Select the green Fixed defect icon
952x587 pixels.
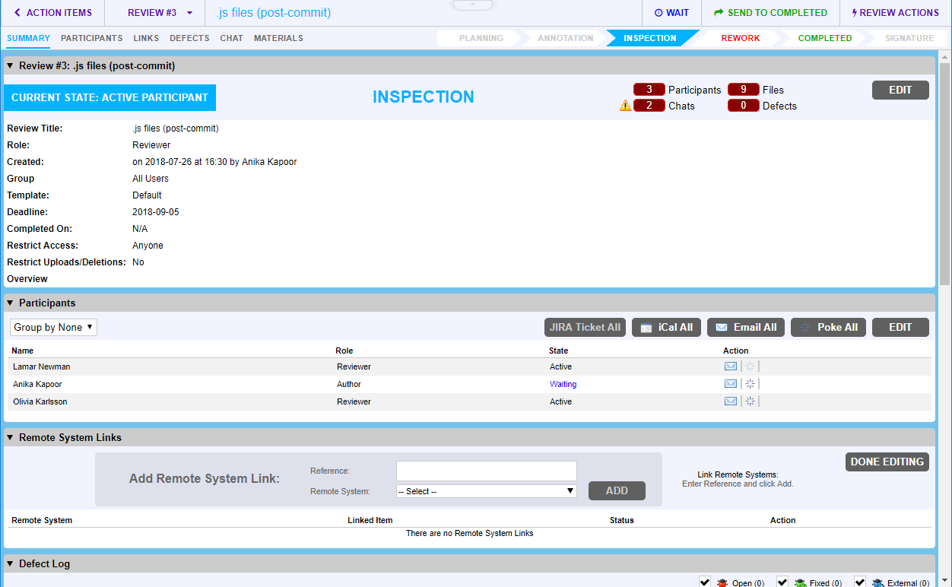(x=798, y=582)
